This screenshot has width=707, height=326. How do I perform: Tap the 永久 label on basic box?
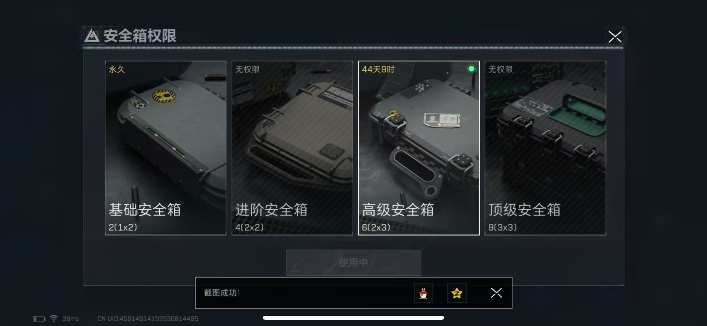[x=117, y=69]
